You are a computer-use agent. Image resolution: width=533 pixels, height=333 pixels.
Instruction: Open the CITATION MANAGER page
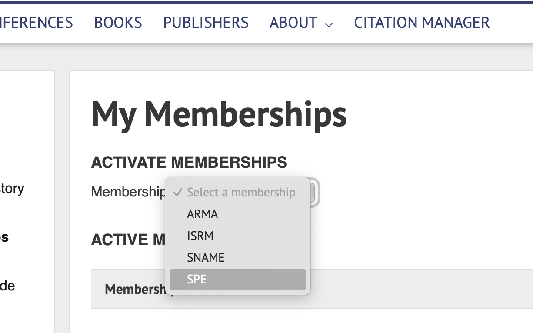pyautogui.click(x=421, y=22)
